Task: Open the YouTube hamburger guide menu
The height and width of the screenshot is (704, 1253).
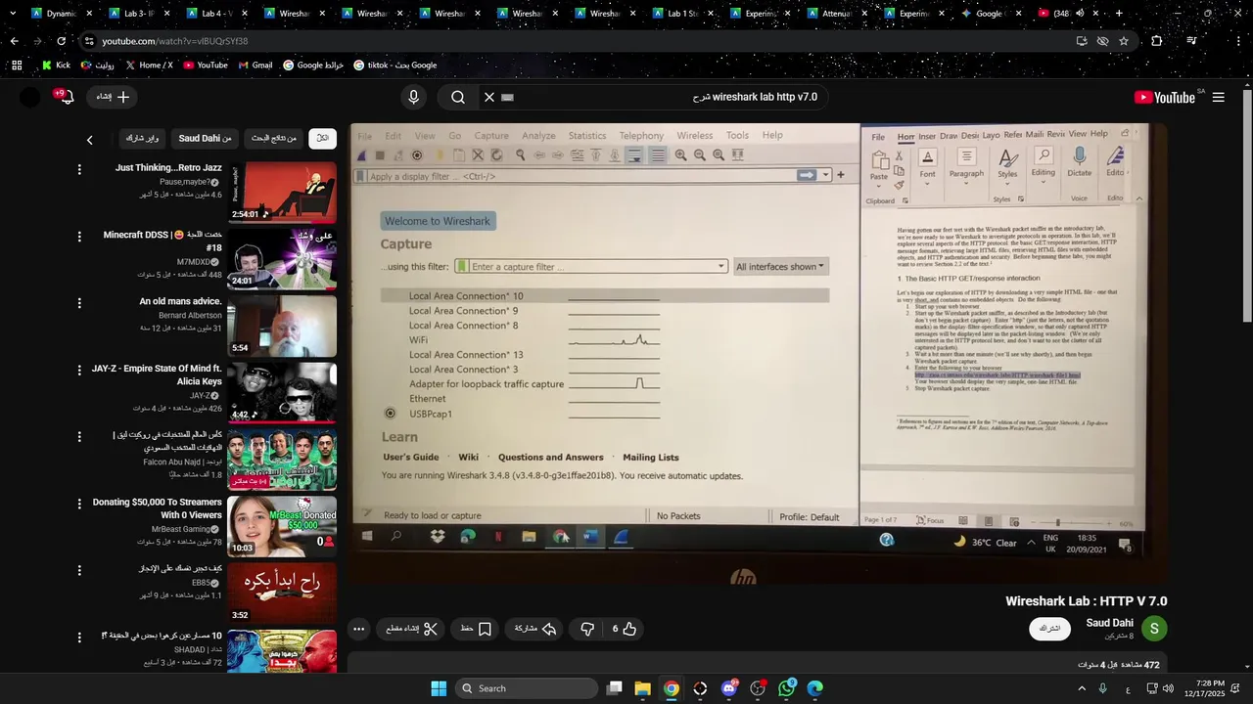Action: point(1218,97)
